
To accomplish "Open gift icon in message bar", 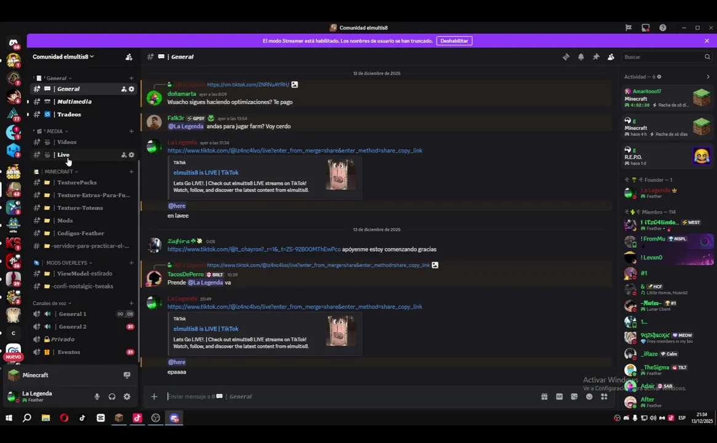I will 544,396.
